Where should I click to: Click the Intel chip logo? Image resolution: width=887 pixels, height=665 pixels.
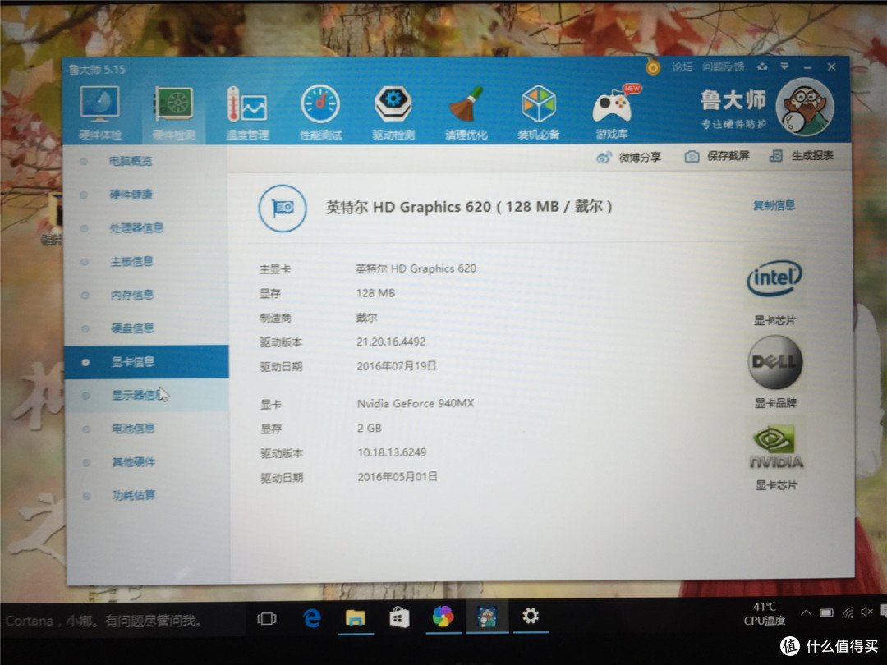(x=774, y=277)
